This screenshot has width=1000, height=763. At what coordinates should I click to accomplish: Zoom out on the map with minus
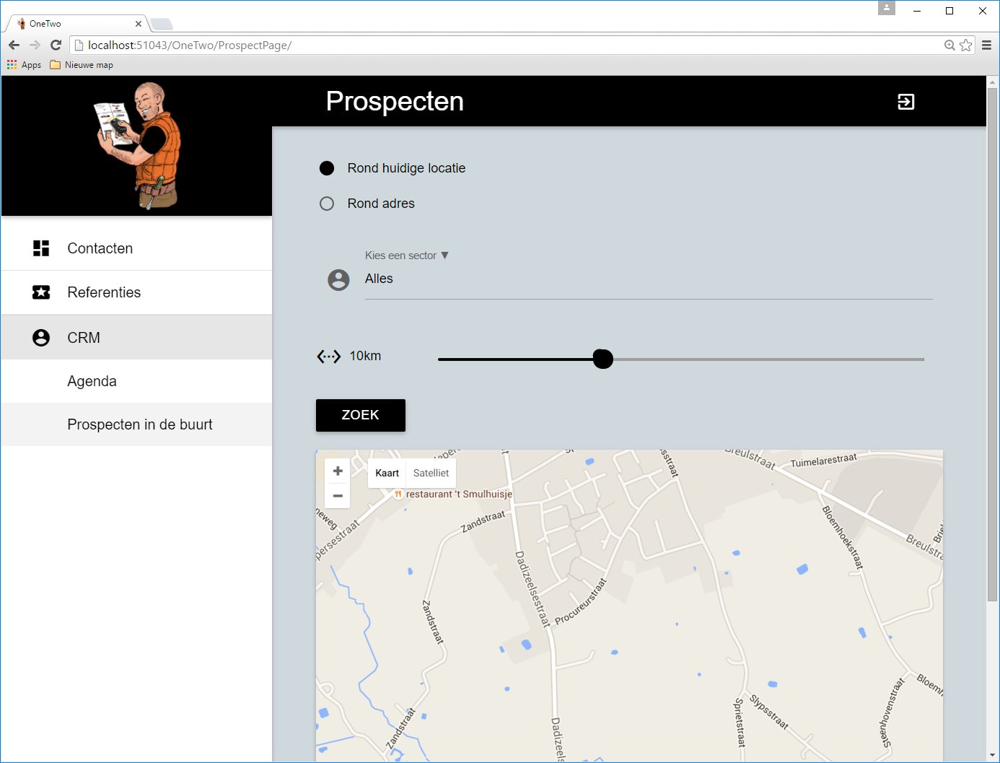click(337, 496)
